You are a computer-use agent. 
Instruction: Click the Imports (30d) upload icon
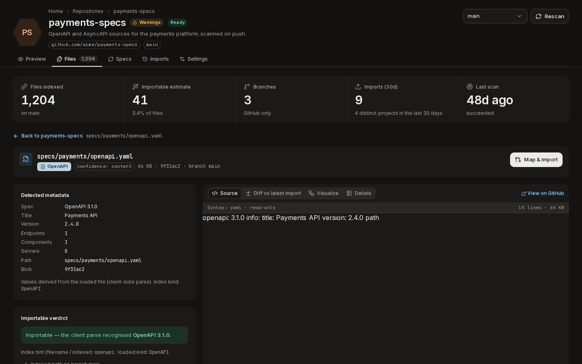[358, 87]
